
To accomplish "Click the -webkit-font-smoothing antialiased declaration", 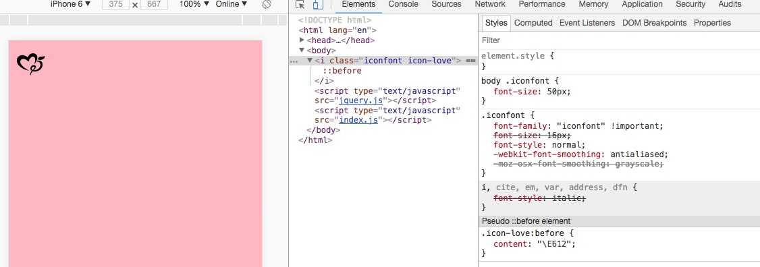I will [580, 154].
